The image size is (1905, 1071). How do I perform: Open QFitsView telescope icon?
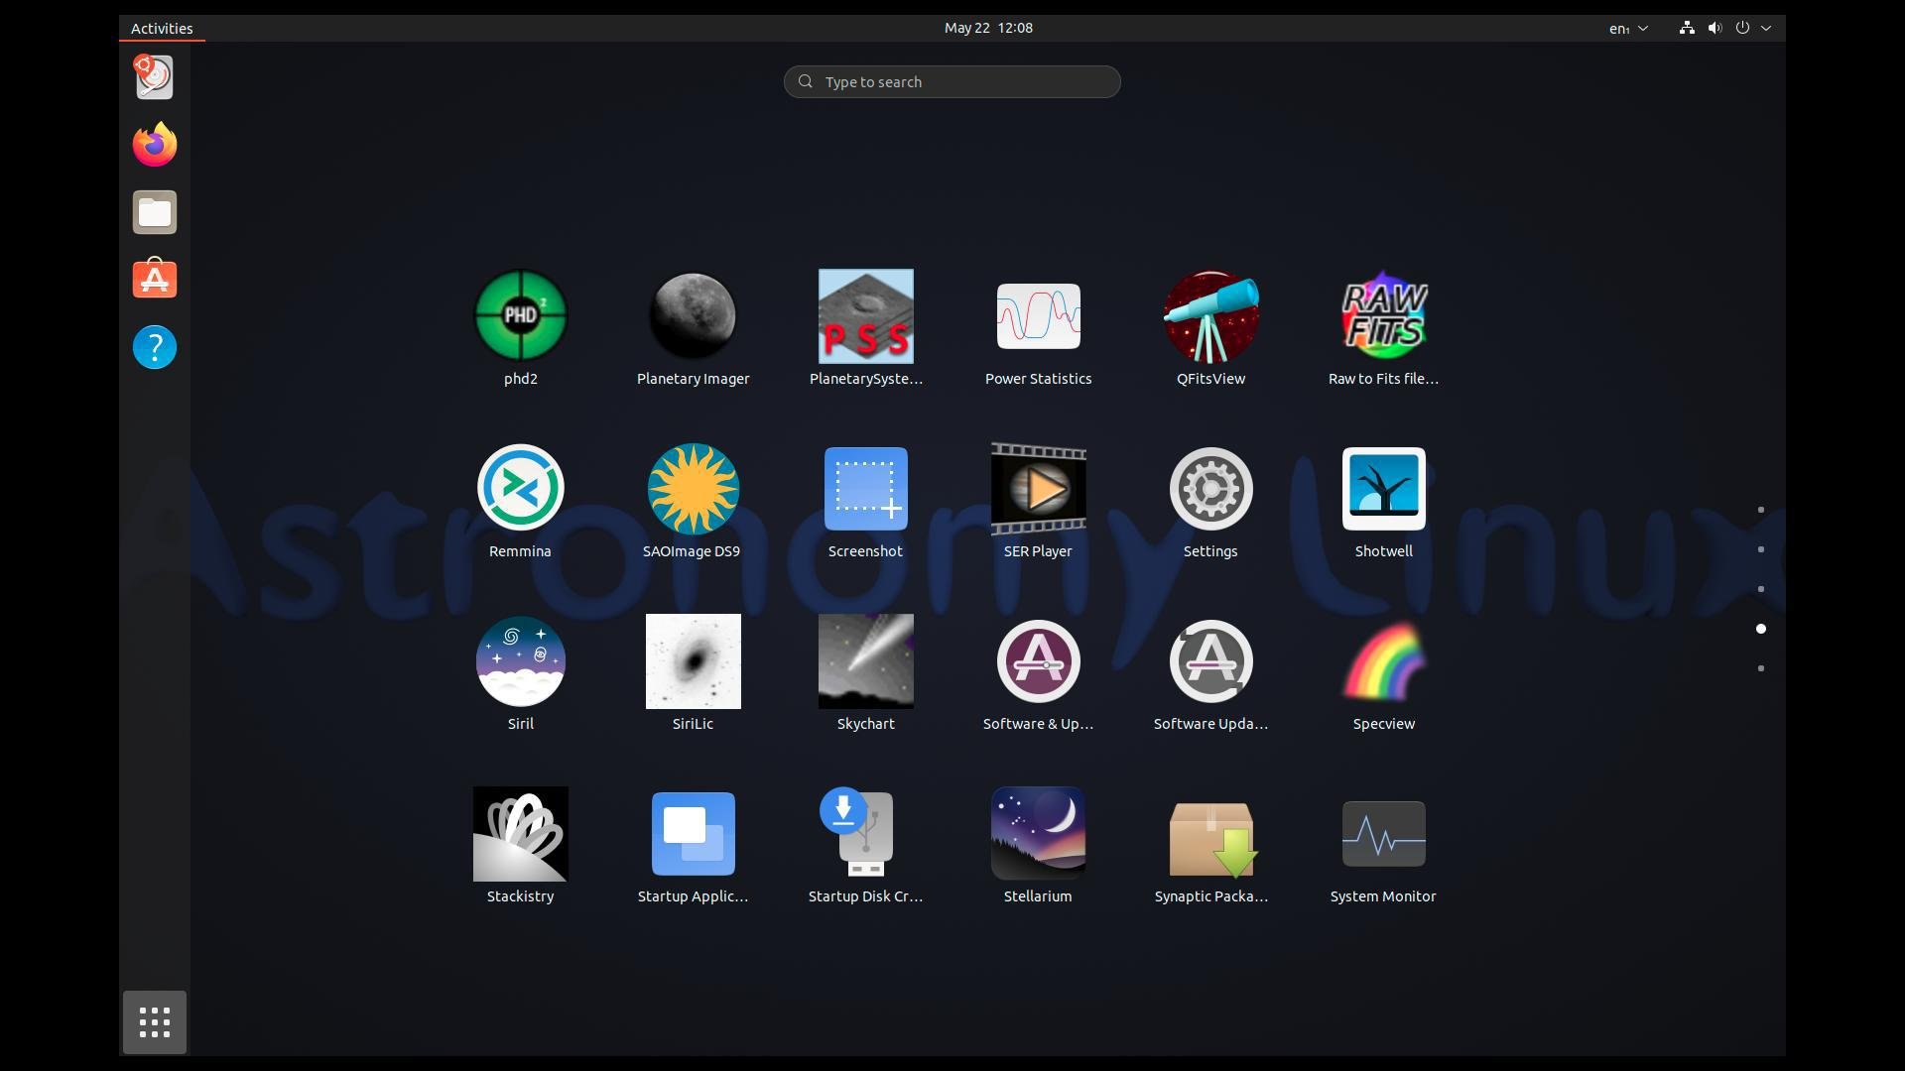point(1210,316)
